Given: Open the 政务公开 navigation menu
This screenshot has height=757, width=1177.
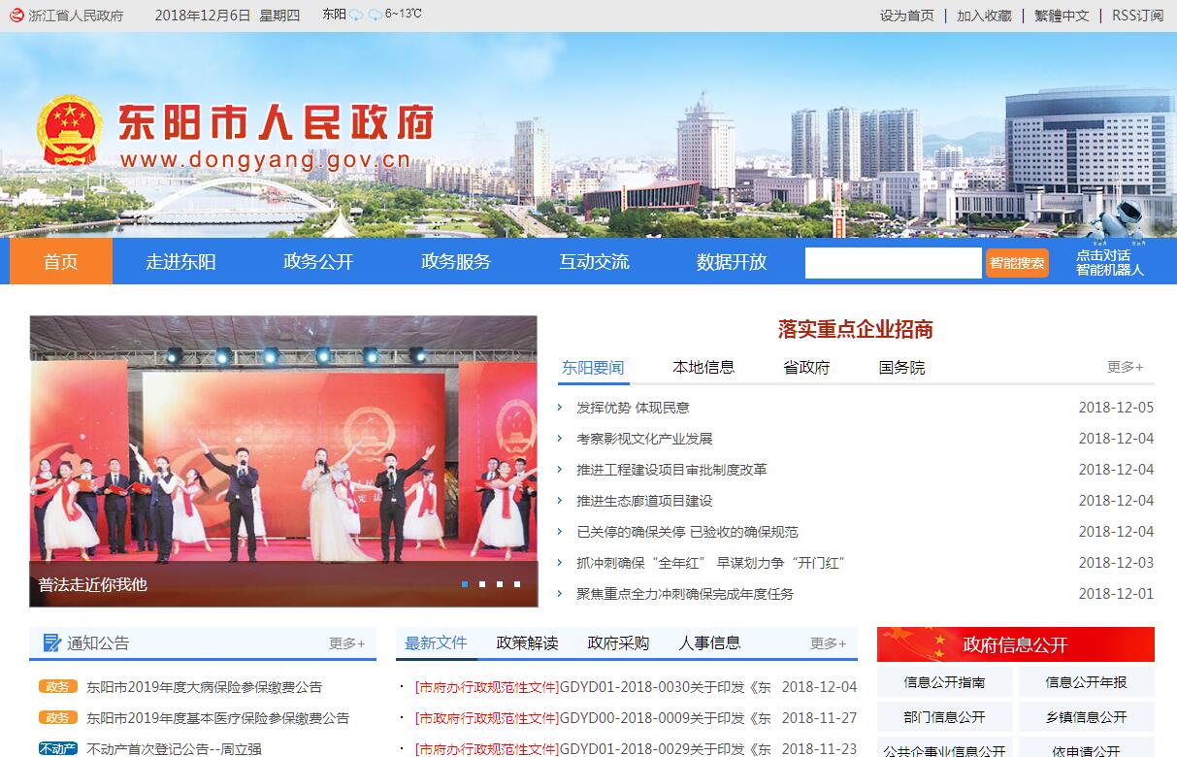Looking at the screenshot, I should (318, 261).
